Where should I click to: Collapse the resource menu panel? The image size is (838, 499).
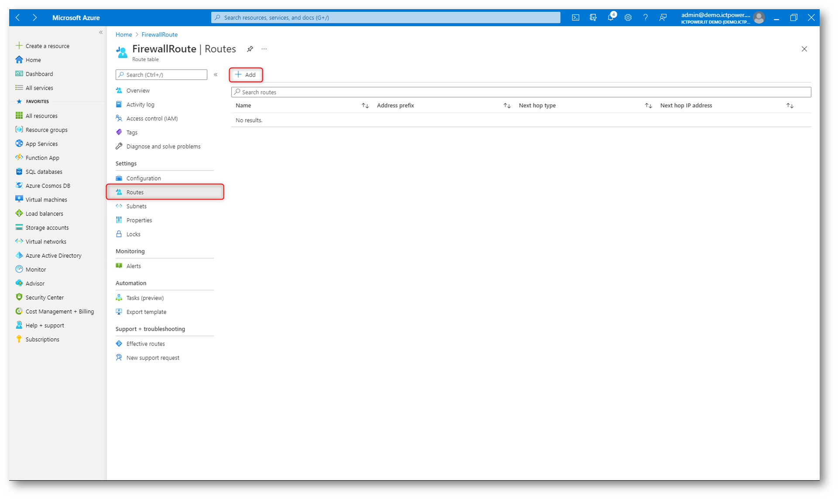[x=215, y=75]
